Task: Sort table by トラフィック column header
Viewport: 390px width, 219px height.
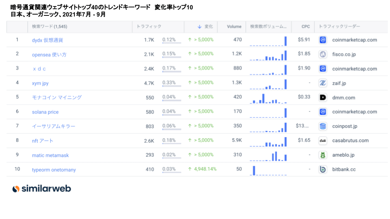Action: tap(149, 27)
